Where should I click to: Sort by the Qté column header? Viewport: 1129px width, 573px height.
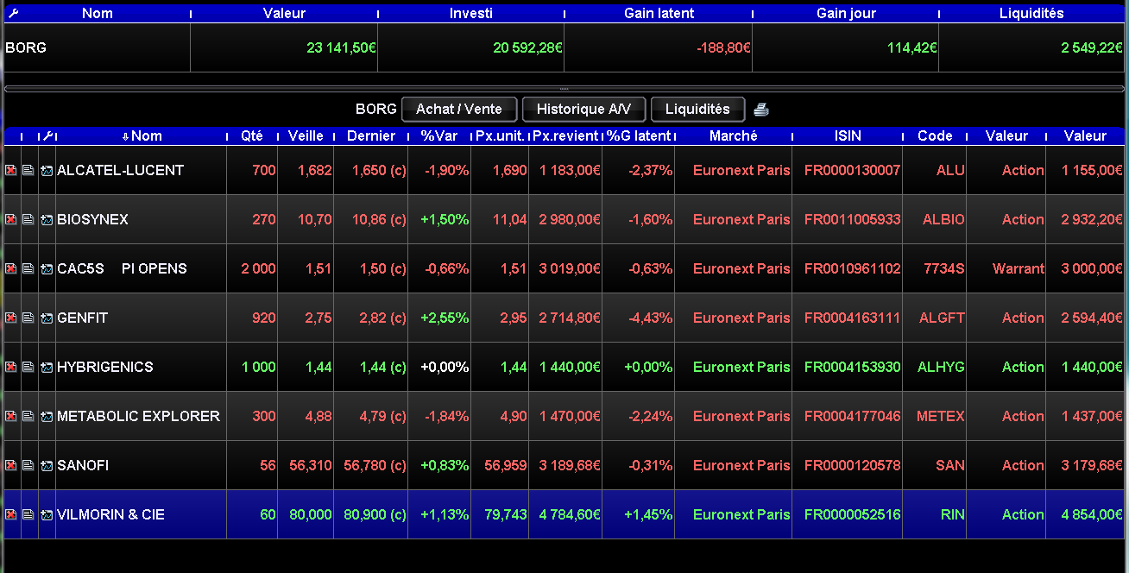[252, 135]
